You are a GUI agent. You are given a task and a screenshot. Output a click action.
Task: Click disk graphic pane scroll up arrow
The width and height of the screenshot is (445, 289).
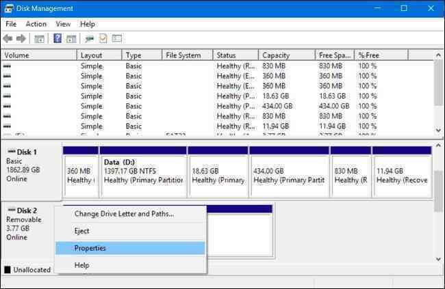[438, 146]
